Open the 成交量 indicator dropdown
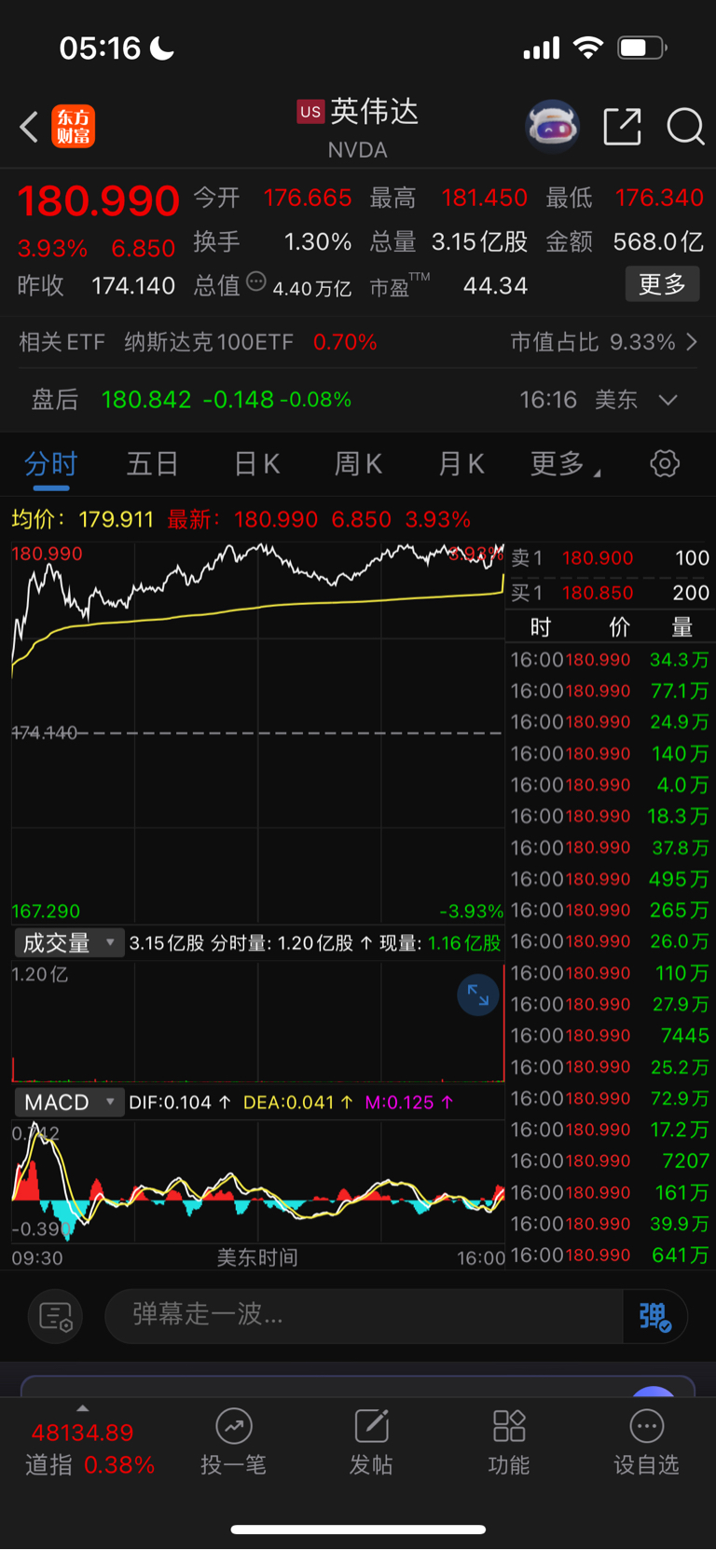Screen dimensions: 716x1550 coord(68,943)
